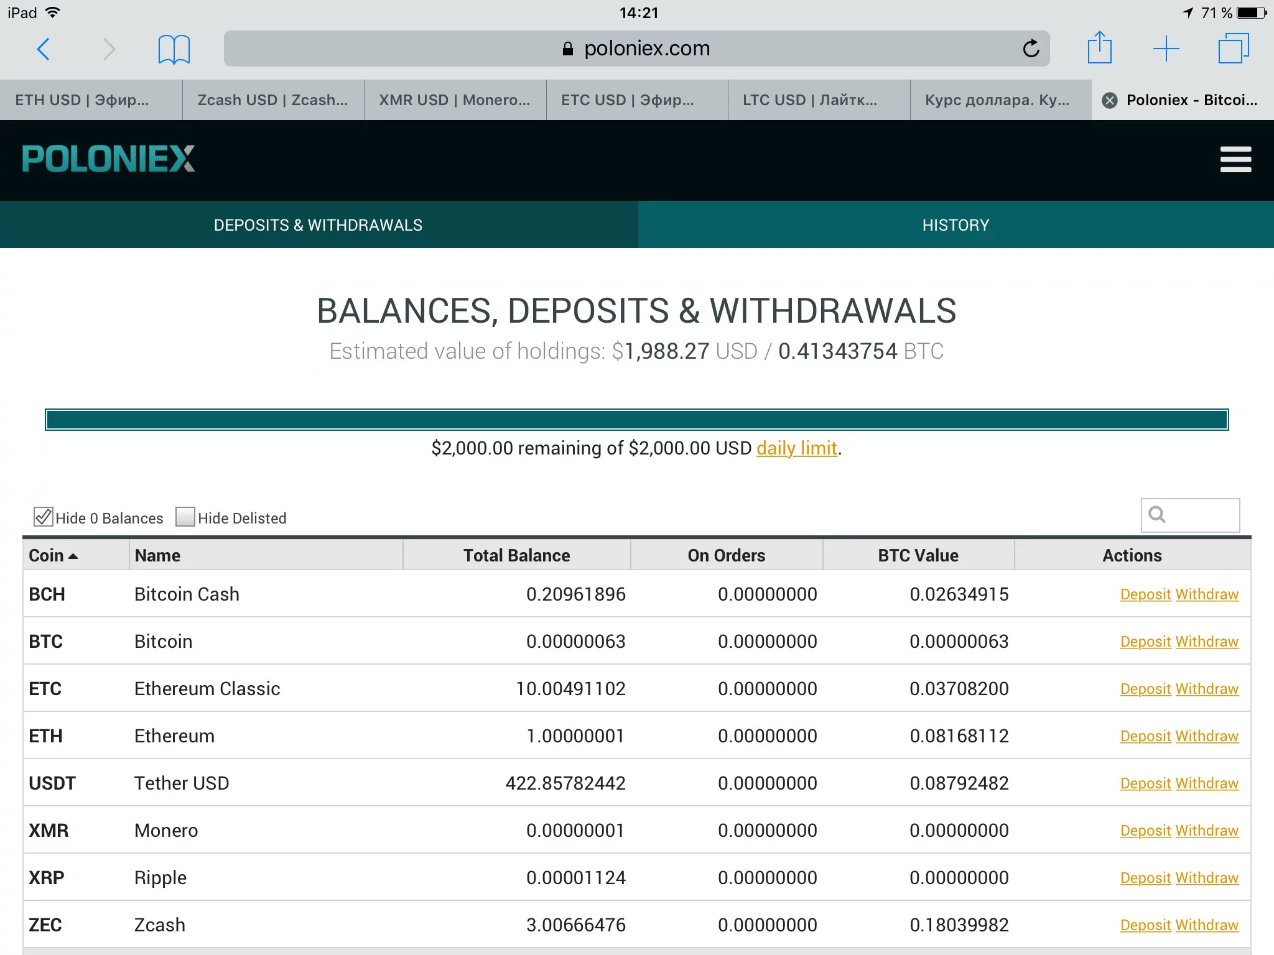Select the estimated holdings $1,988.27 USD
The width and height of the screenshot is (1274, 955).
[685, 351]
